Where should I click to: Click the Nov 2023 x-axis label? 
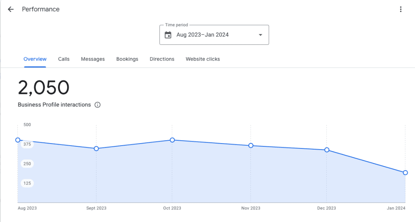(x=250, y=208)
